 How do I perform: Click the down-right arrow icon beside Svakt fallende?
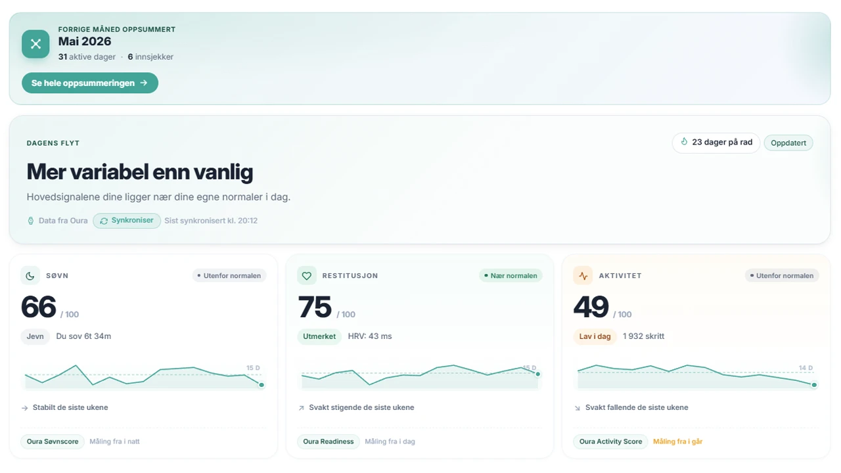[x=578, y=408]
